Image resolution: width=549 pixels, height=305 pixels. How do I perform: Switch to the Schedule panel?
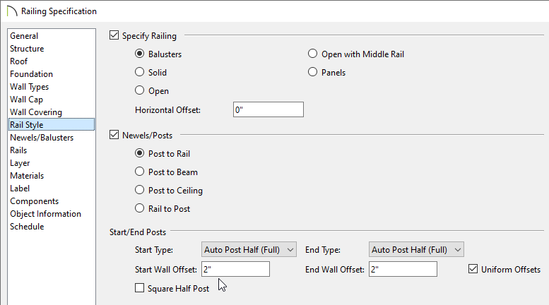27,227
